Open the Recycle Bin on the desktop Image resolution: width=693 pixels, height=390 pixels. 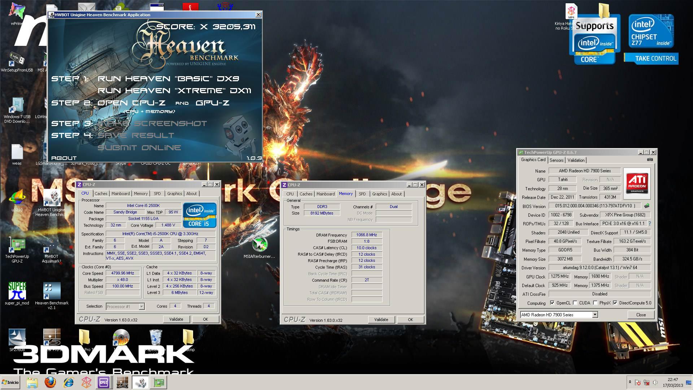click(x=156, y=338)
